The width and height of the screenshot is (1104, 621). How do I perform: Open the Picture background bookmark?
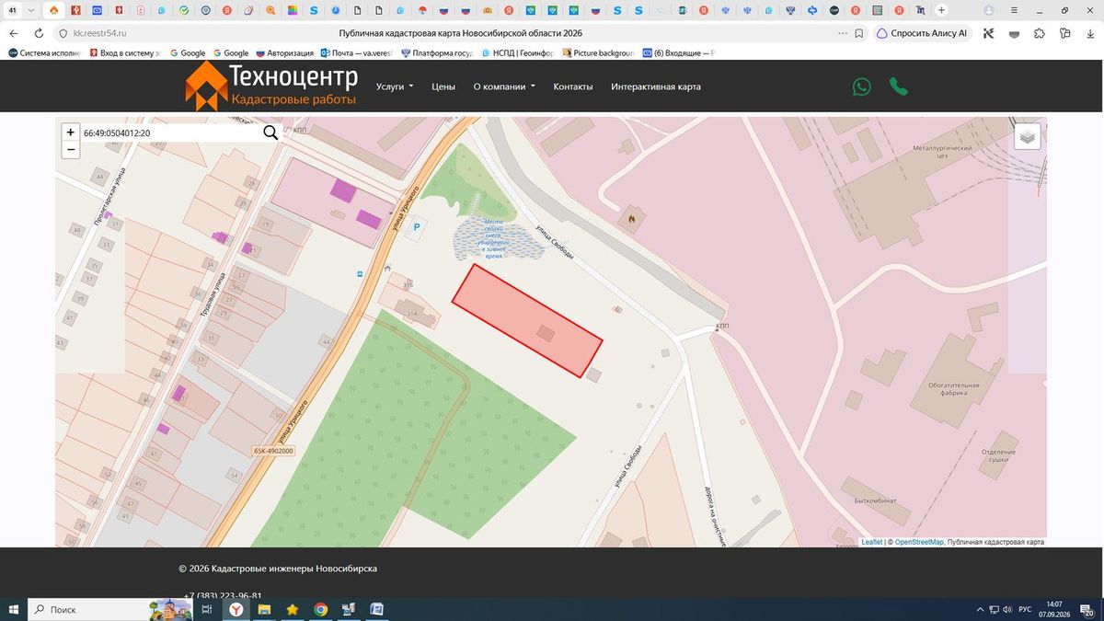pos(598,53)
